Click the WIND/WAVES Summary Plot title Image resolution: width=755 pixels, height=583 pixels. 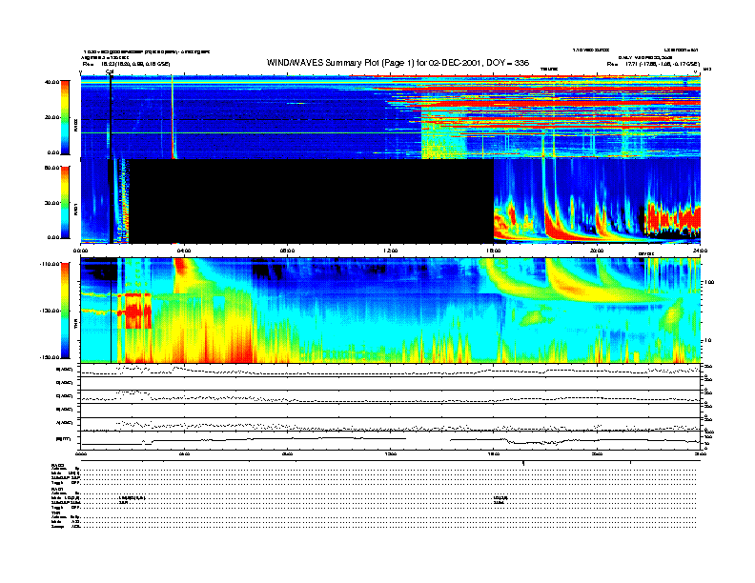coord(398,63)
